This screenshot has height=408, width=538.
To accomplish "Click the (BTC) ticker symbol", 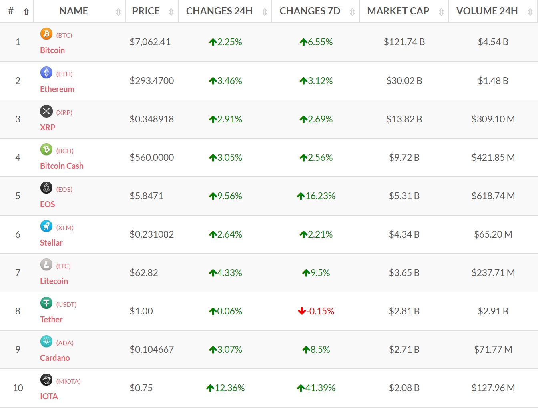I will [x=64, y=35].
